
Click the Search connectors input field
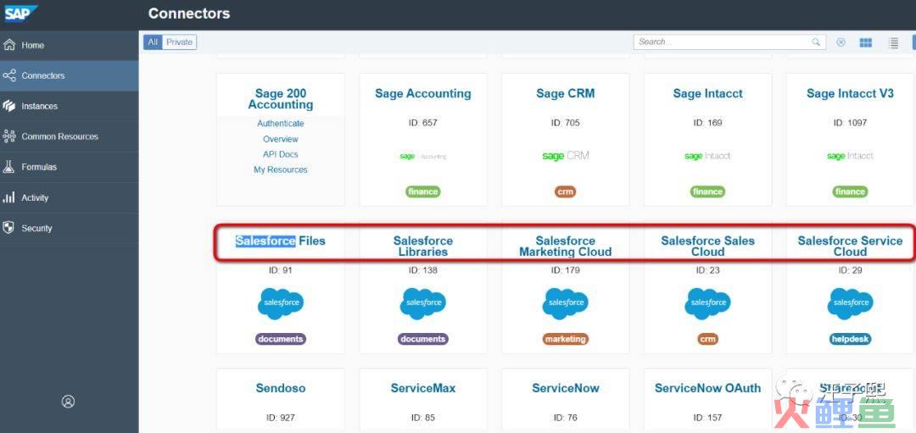click(x=721, y=42)
